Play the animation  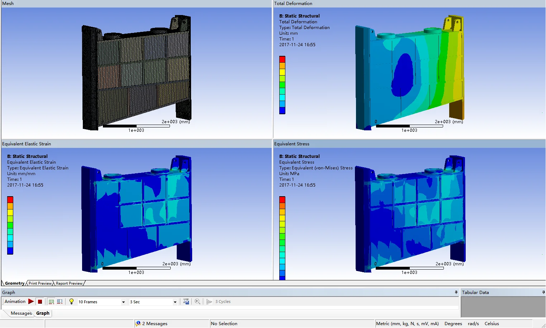coord(31,302)
